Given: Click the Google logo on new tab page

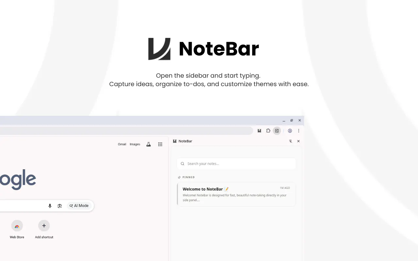Looking at the screenshot, I should 18,179.
